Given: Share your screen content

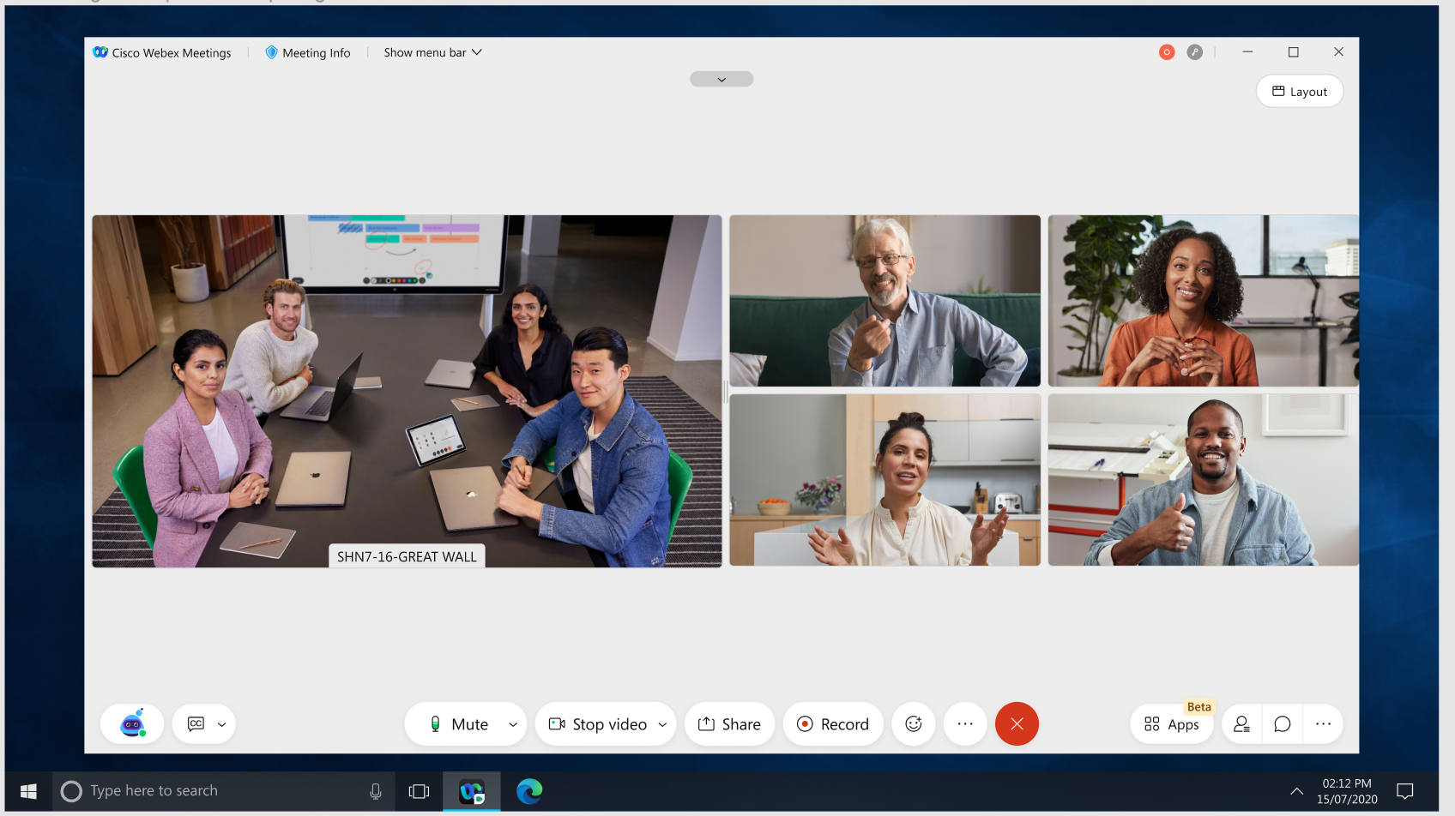Looking at the screenshot, I should [729, 724].
